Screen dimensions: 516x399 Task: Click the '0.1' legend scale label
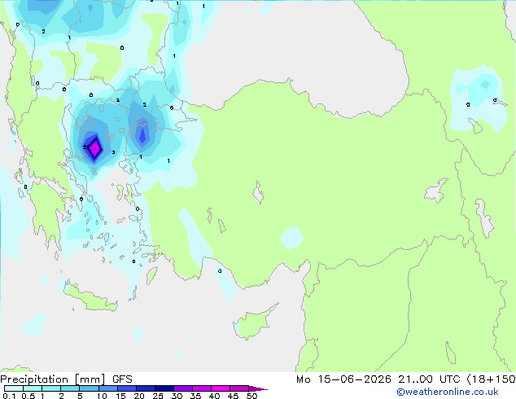click(x=9, y=396)
